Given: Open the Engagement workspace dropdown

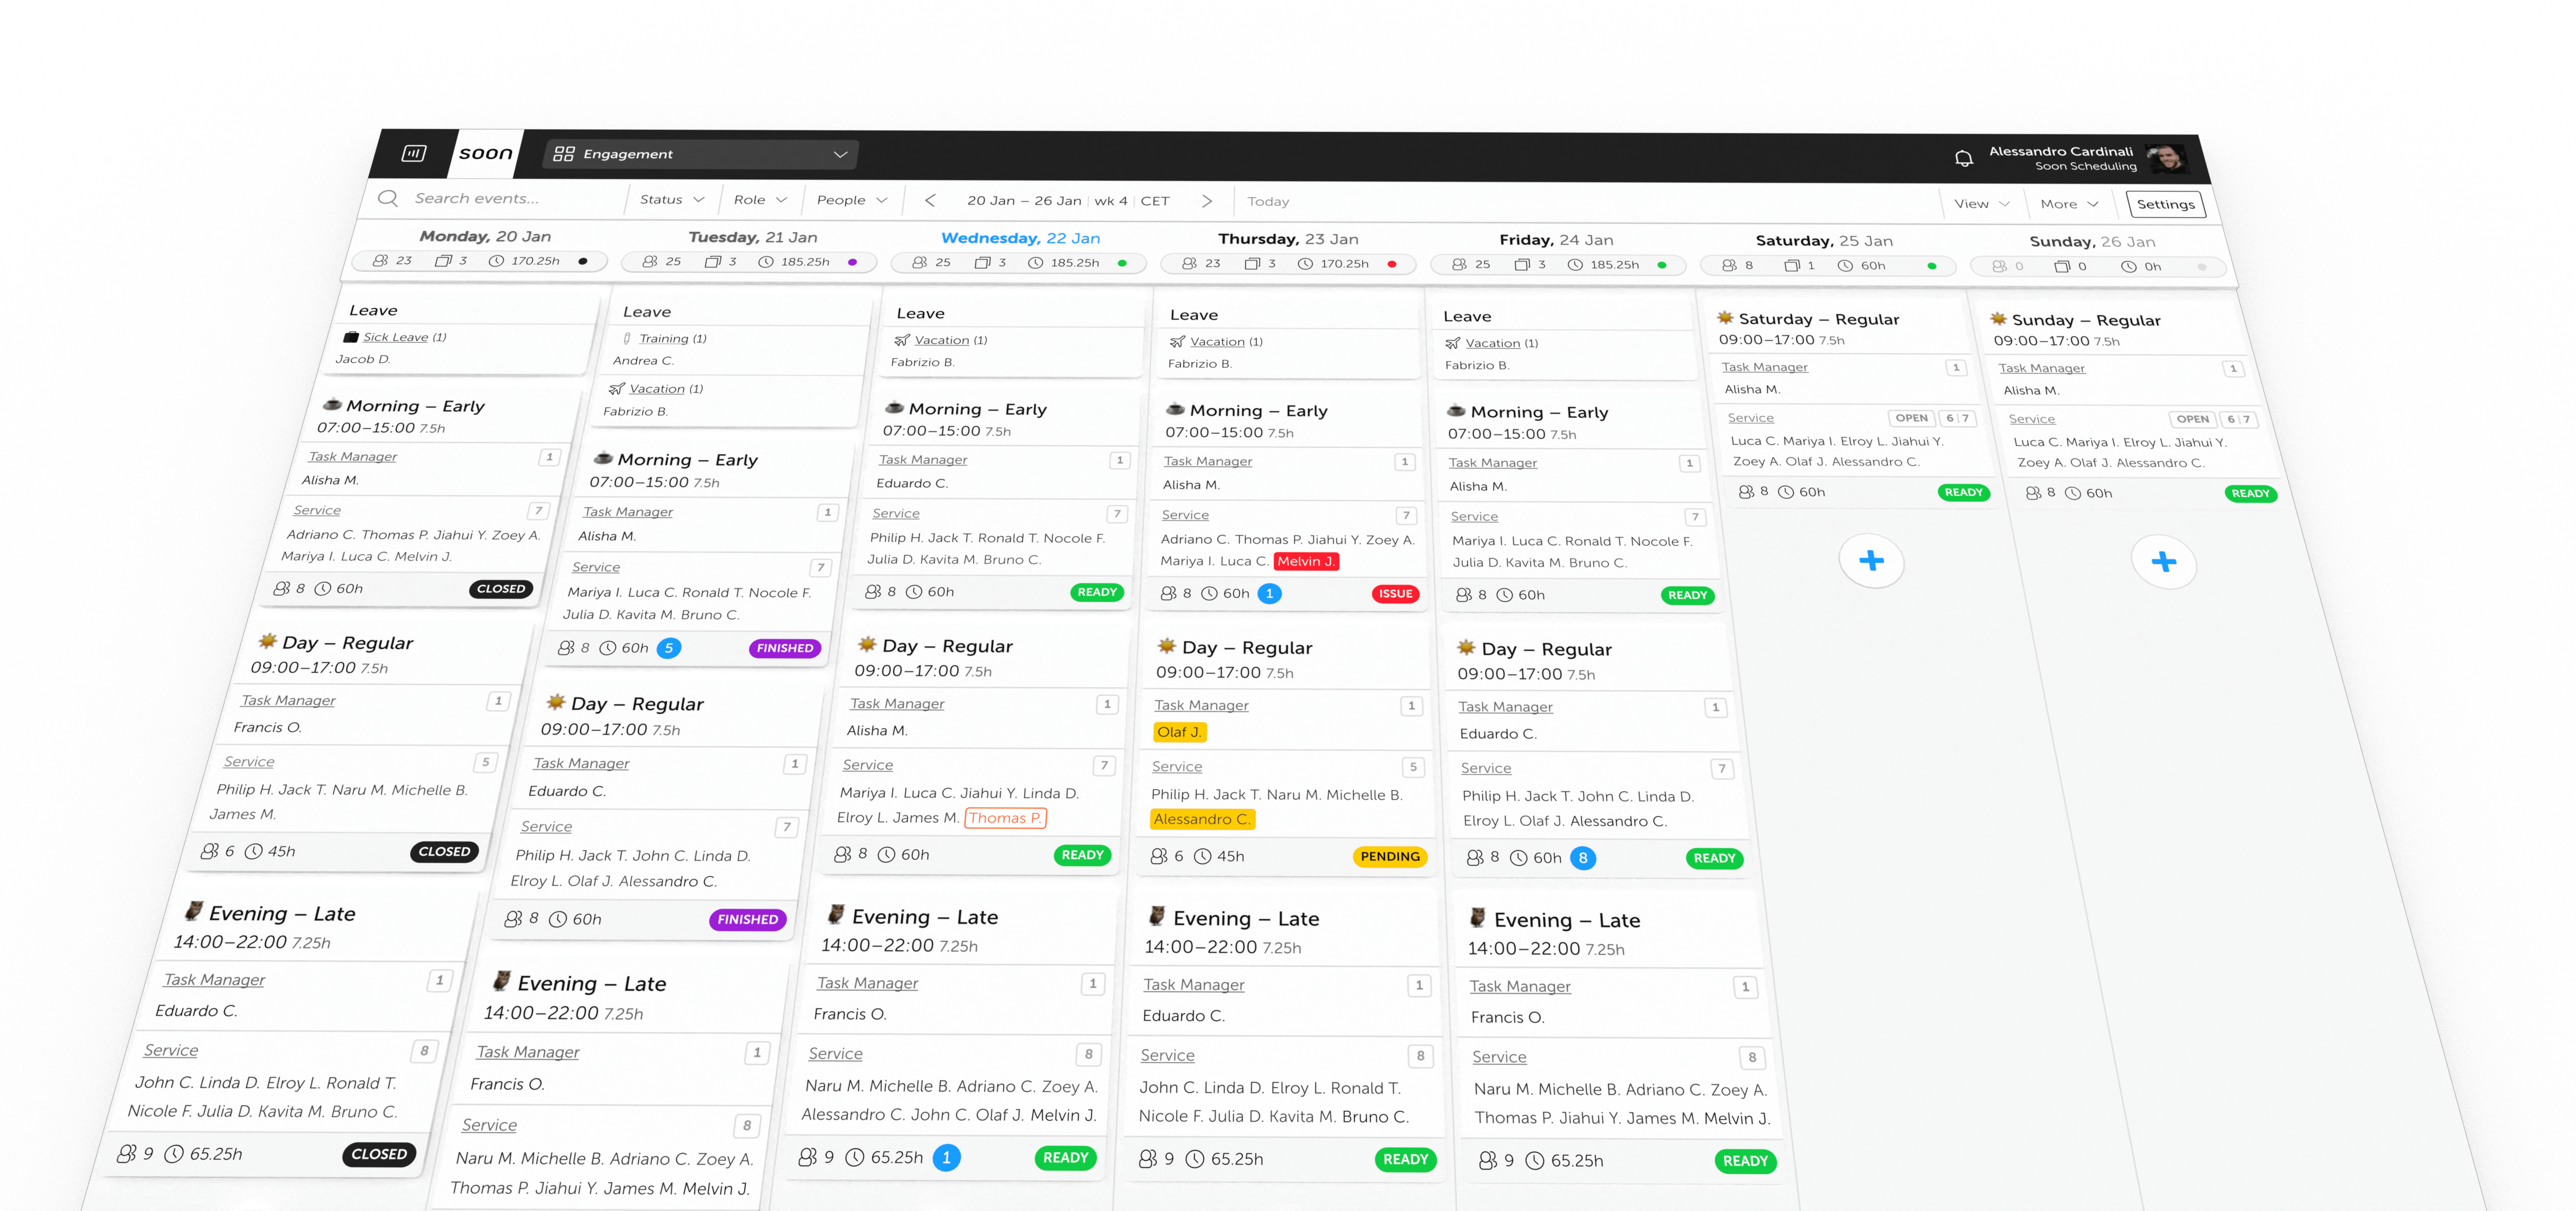Looking at the screenshot, I should 701,154.
